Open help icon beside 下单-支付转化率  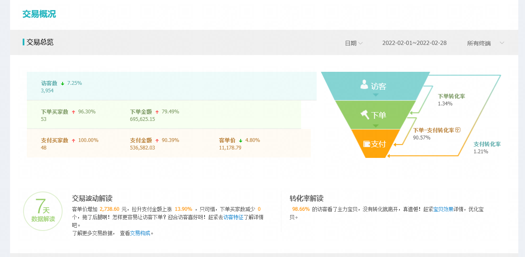458,130
